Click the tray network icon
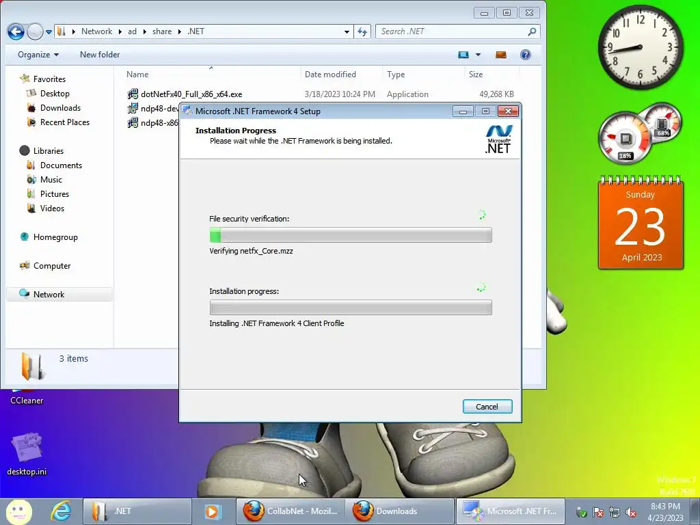The height and width of the screenshot is (525, 700). [x=615, y=512]
